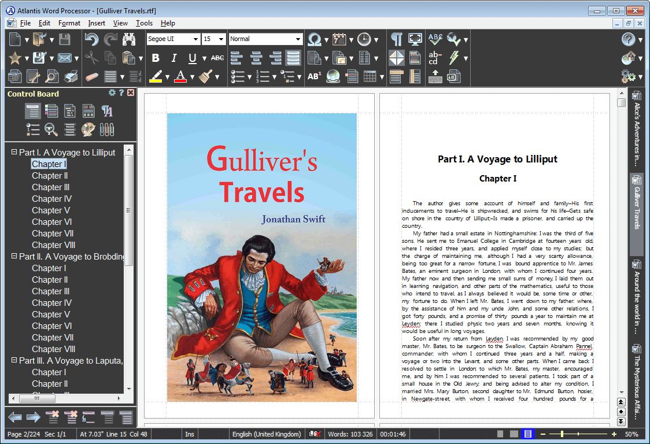Click English (United Kingdom) language in status bar
Image resolution: width=650 pixels, height=444 pixels.
pyautogui.click(x=267, y=434)
